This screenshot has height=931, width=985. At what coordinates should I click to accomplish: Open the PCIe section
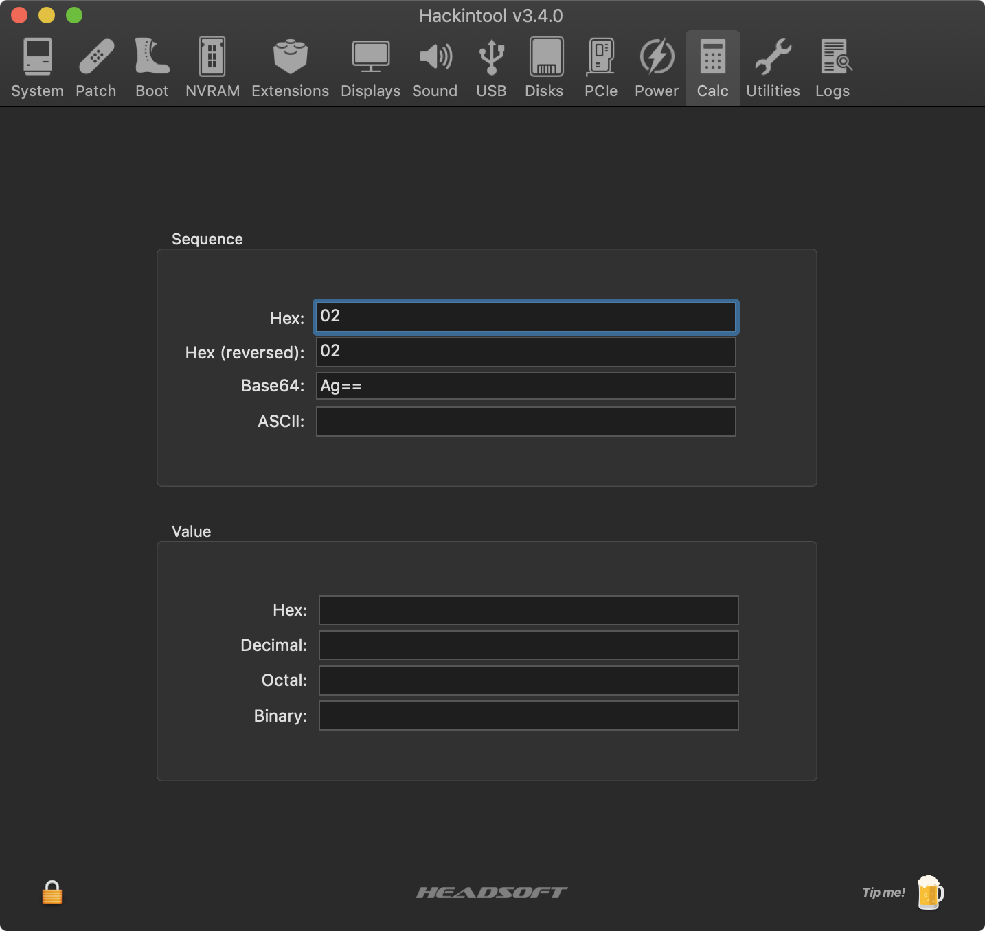pos(601,68)
